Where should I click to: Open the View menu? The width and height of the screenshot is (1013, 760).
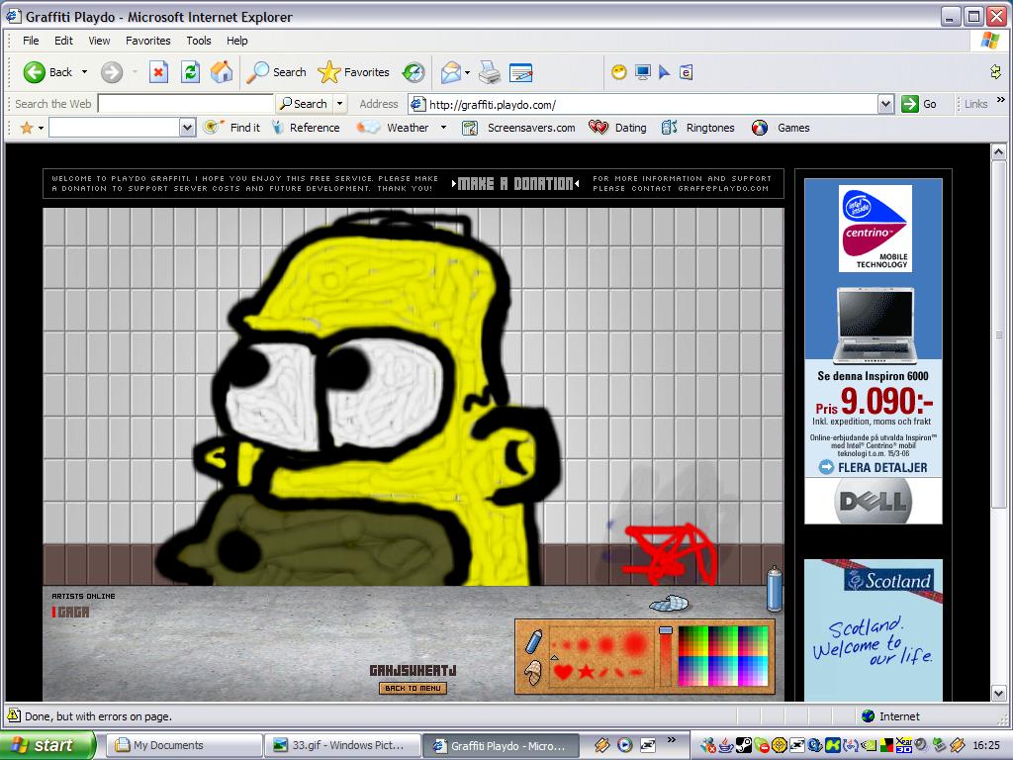(x=99, y=40)
